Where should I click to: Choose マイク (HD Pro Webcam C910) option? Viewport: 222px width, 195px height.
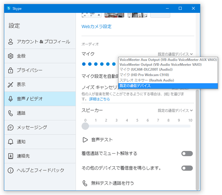click(168, 75)
